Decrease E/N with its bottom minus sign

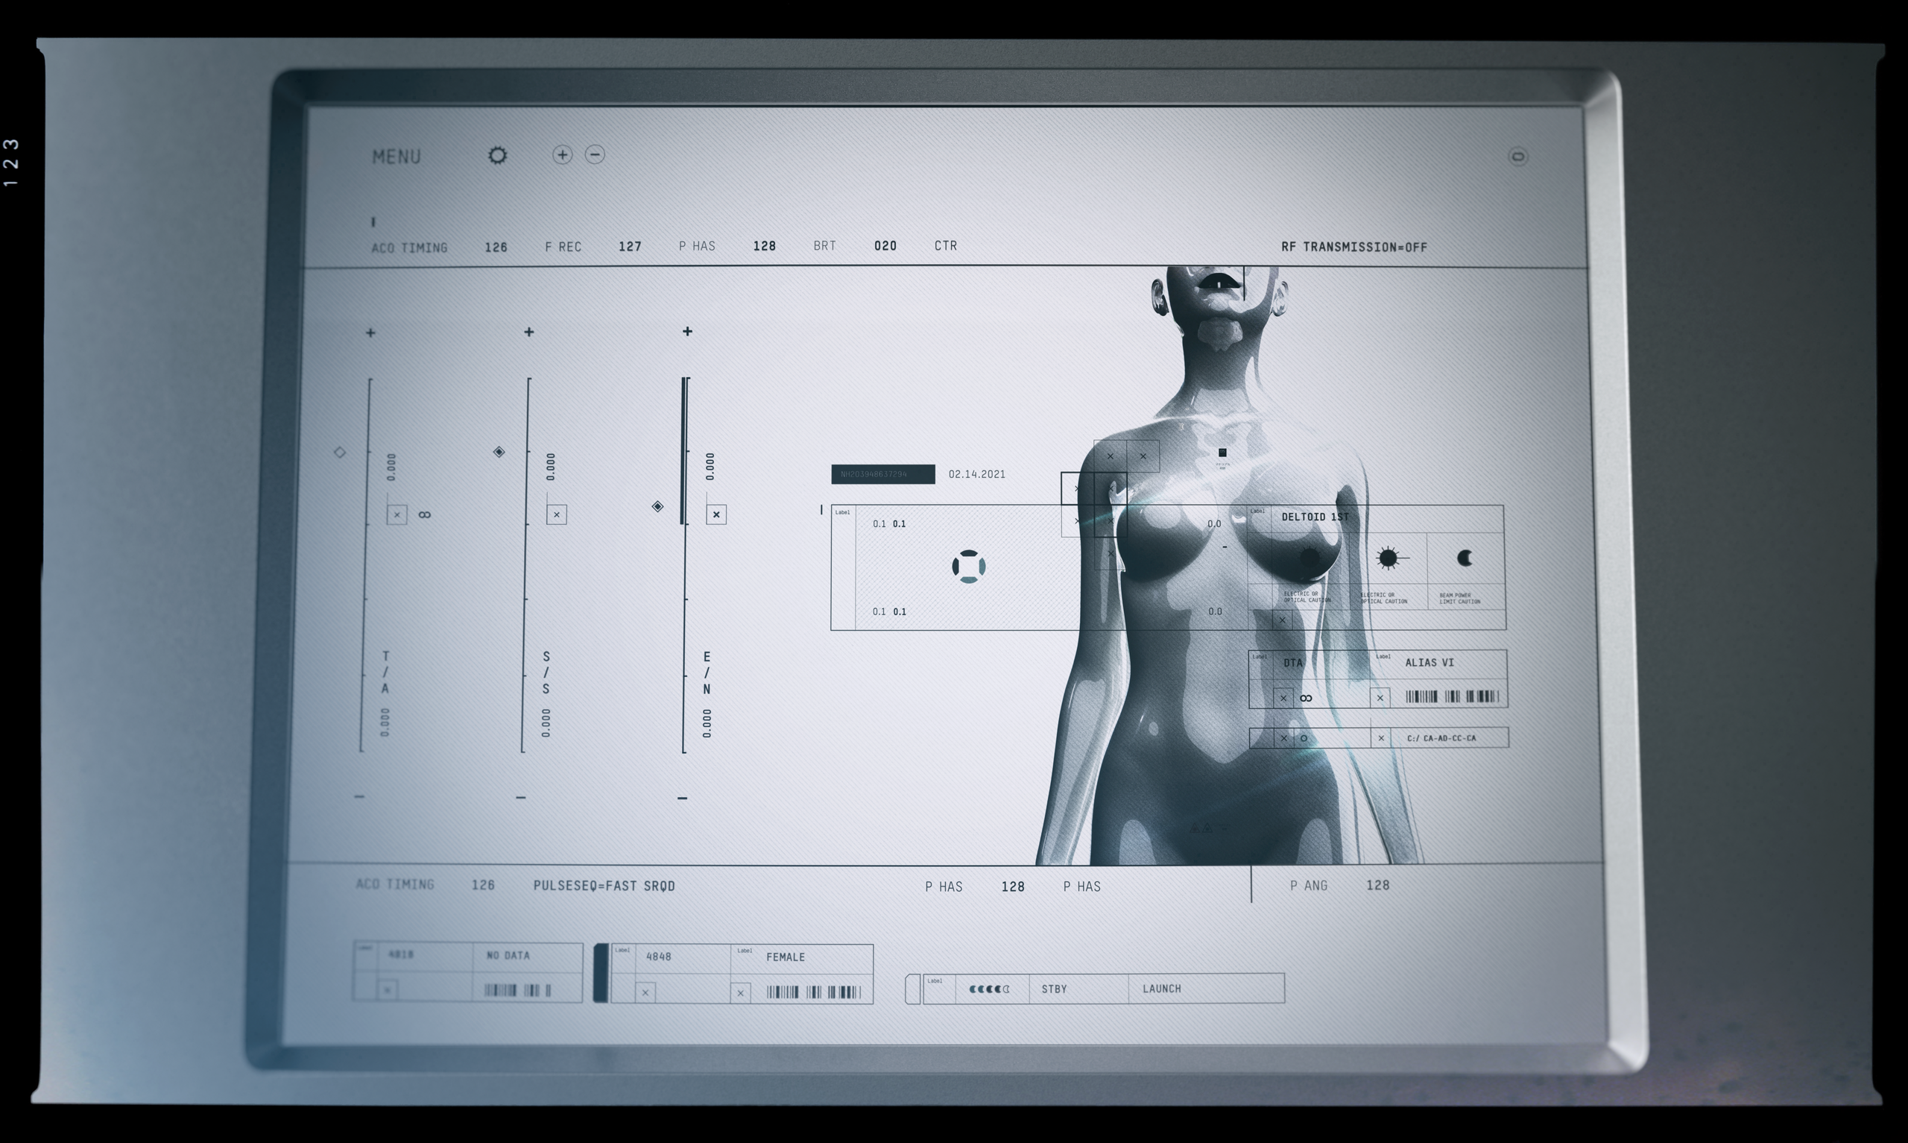[682, 798]
